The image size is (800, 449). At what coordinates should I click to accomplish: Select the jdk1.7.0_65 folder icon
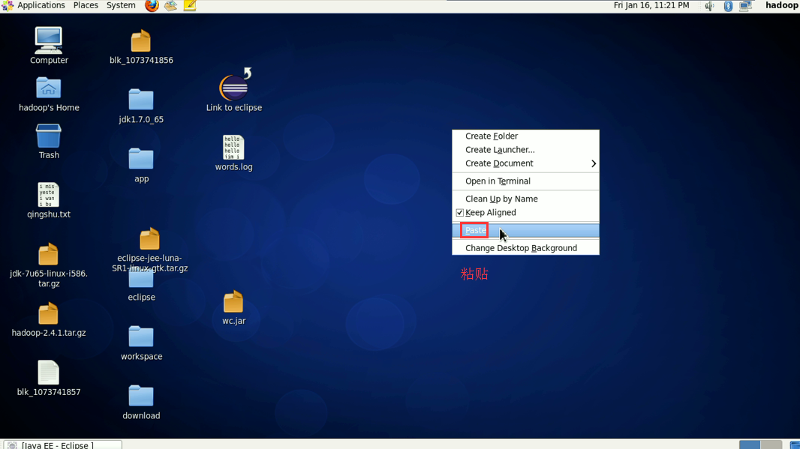point(141,100)
